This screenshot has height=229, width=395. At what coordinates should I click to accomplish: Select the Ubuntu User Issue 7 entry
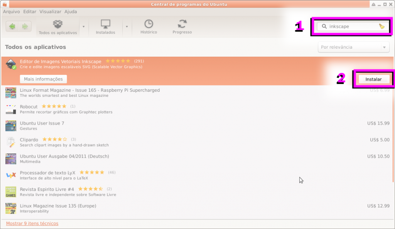[197, 126]
